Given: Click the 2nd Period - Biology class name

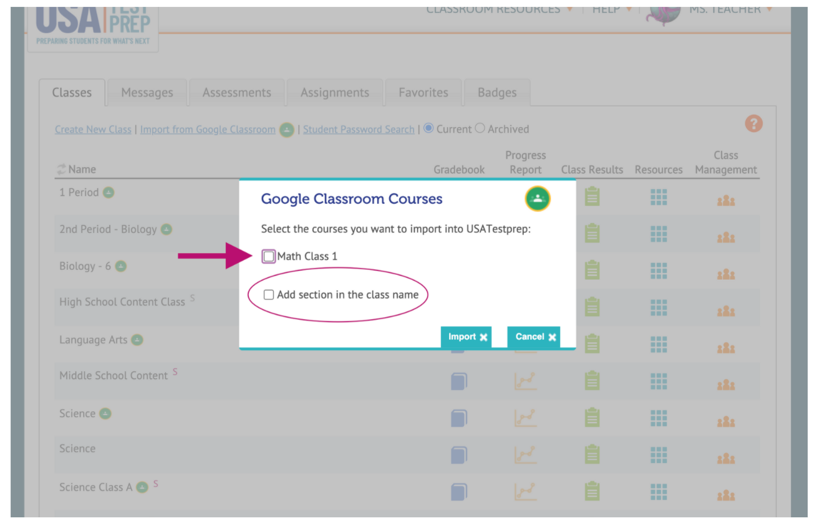Looking at the screenshot, I should pyautogui.click(x=108, y=229).
